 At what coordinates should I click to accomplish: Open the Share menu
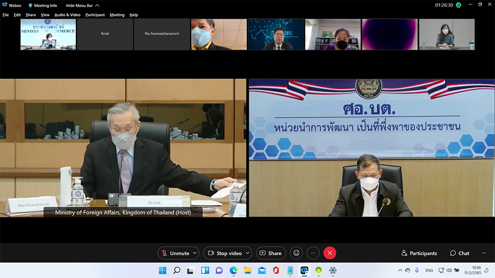pyautogui.click(x=31, y=15)
